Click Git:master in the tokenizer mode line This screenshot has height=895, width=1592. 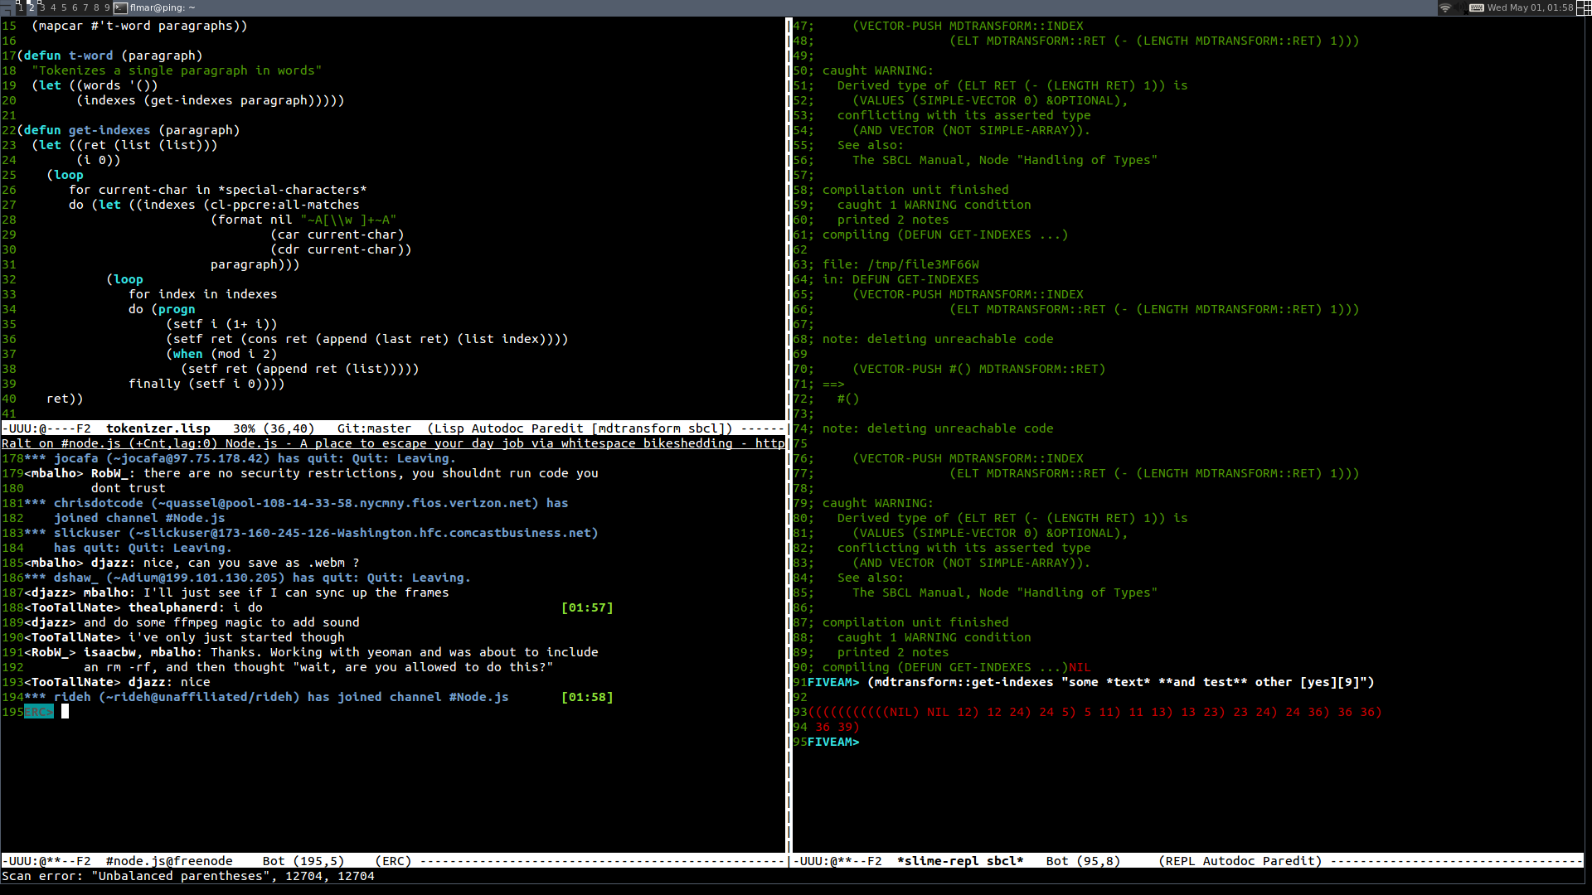coord(374,428)
